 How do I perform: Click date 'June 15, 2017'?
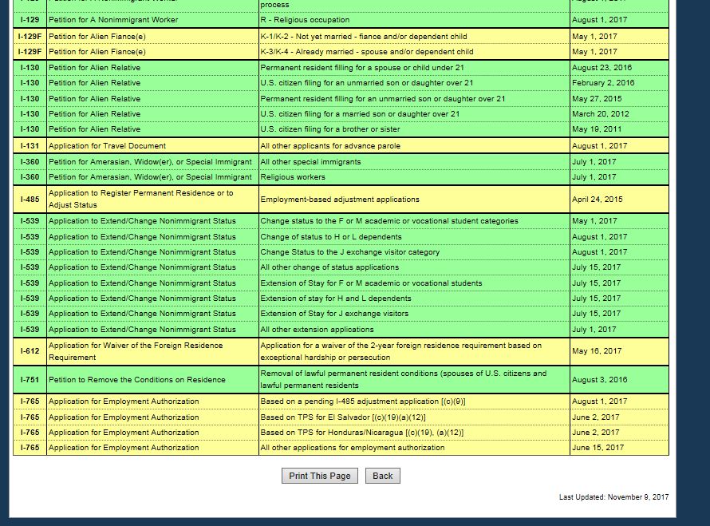click(x=598, y=448)
